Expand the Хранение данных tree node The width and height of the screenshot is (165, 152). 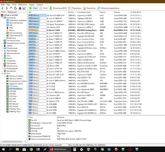[2, 53]
